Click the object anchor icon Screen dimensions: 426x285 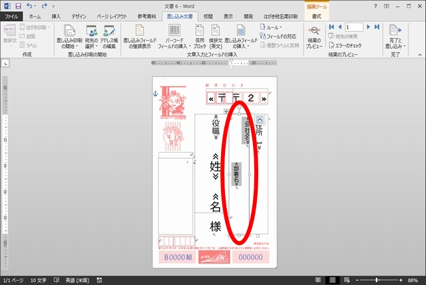pyautogui.click(x=155, y=94)
